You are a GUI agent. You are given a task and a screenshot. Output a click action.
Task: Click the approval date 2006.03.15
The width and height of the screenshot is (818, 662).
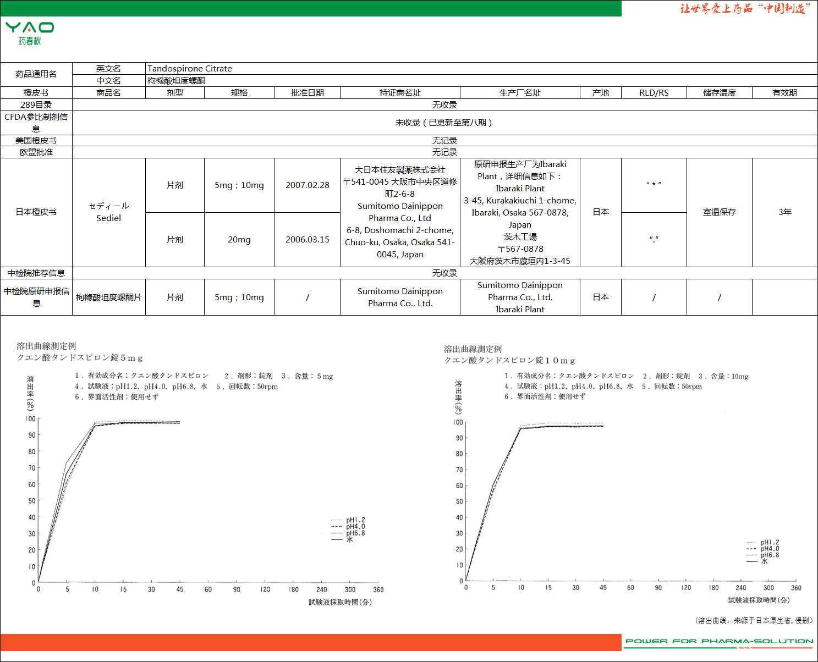click(308, 240)
